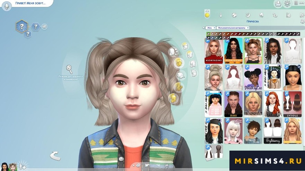The height and width of the screenshot is (171, 305).
Task: Pick the light gray hair color swatch
Action: (x=275, y=34)
